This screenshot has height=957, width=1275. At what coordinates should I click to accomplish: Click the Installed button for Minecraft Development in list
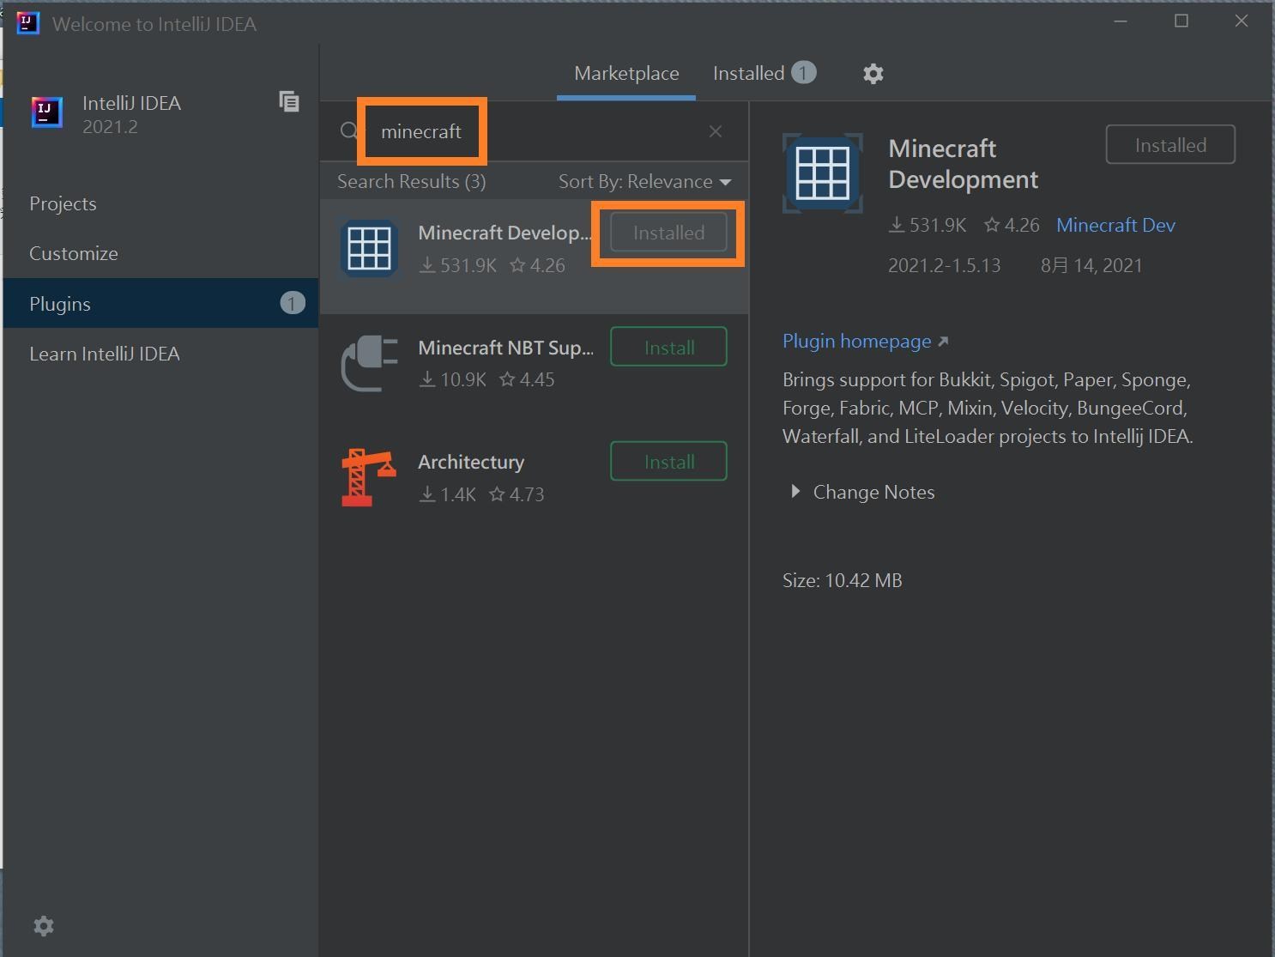[668, 233]
